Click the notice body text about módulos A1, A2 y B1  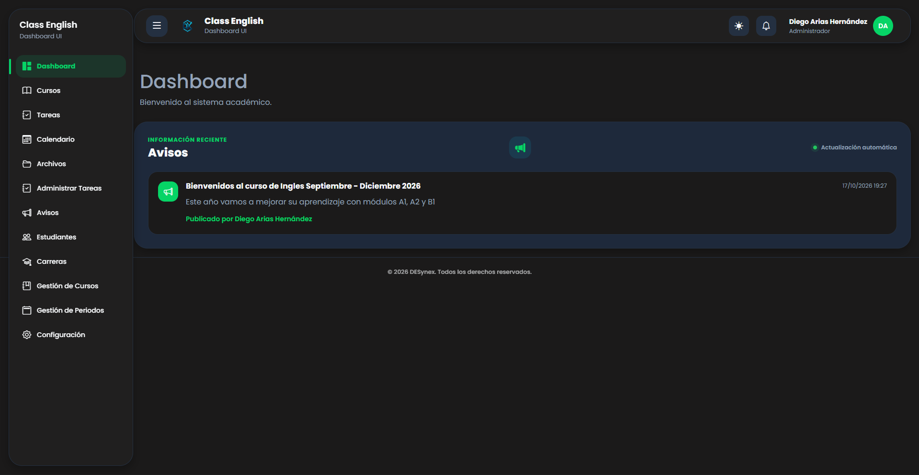tap(310, 202)
